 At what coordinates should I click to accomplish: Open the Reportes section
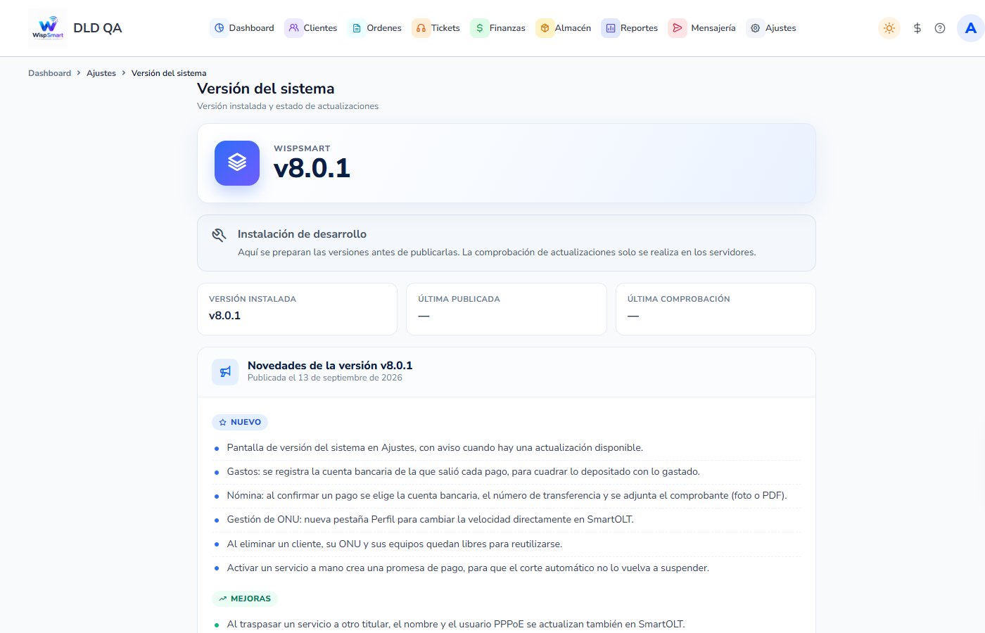(630, 28)
